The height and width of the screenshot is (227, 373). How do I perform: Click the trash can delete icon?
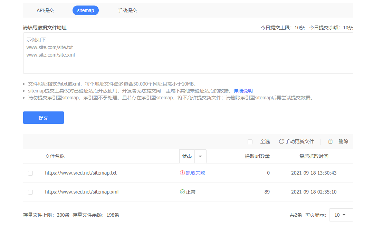(x=331, y=141)
